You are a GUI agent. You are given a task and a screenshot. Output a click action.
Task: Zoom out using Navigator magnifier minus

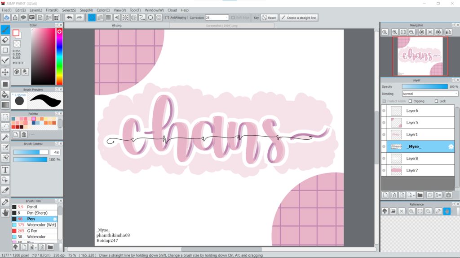(x=411, y=32)
